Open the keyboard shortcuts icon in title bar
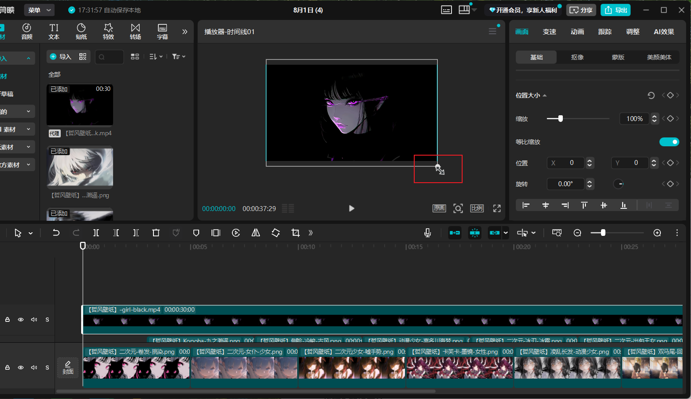The image size is (691, 399). [x=447, y=10]
